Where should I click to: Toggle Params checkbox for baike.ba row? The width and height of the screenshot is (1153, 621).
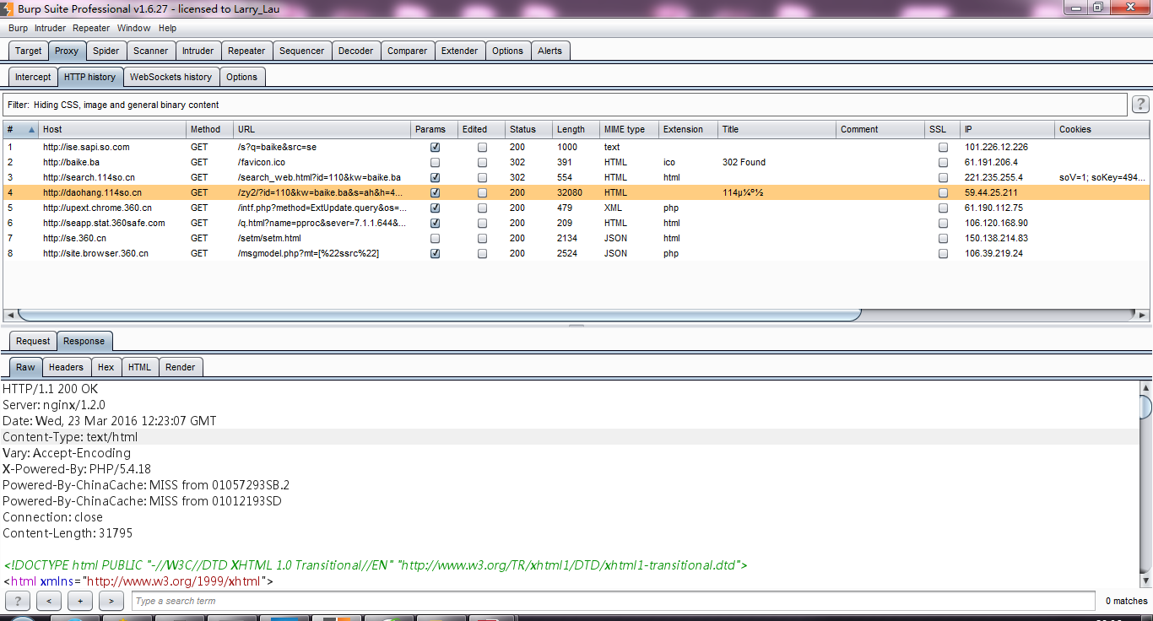click(x=435, y=162)
